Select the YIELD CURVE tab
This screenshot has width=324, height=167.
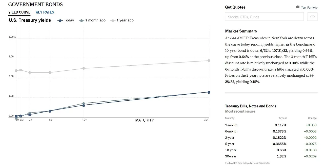tap(19, 12)
